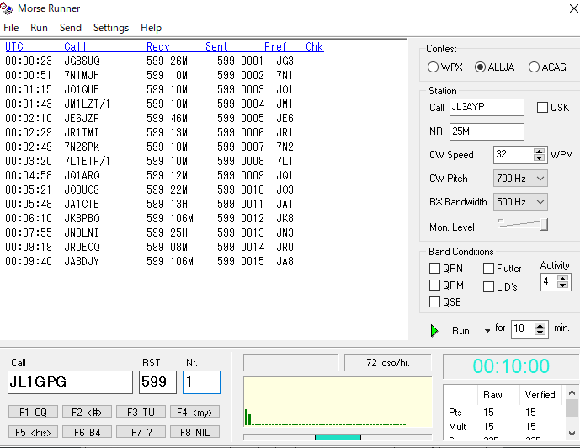
Task: Select the ACAG contest radio button
Action: click(534, 67)
